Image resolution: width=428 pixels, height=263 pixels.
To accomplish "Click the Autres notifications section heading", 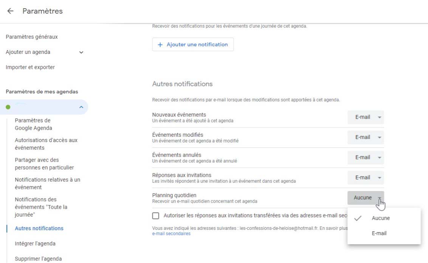I will [182, 84].
